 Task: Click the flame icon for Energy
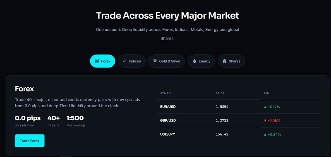coord(194,61)
